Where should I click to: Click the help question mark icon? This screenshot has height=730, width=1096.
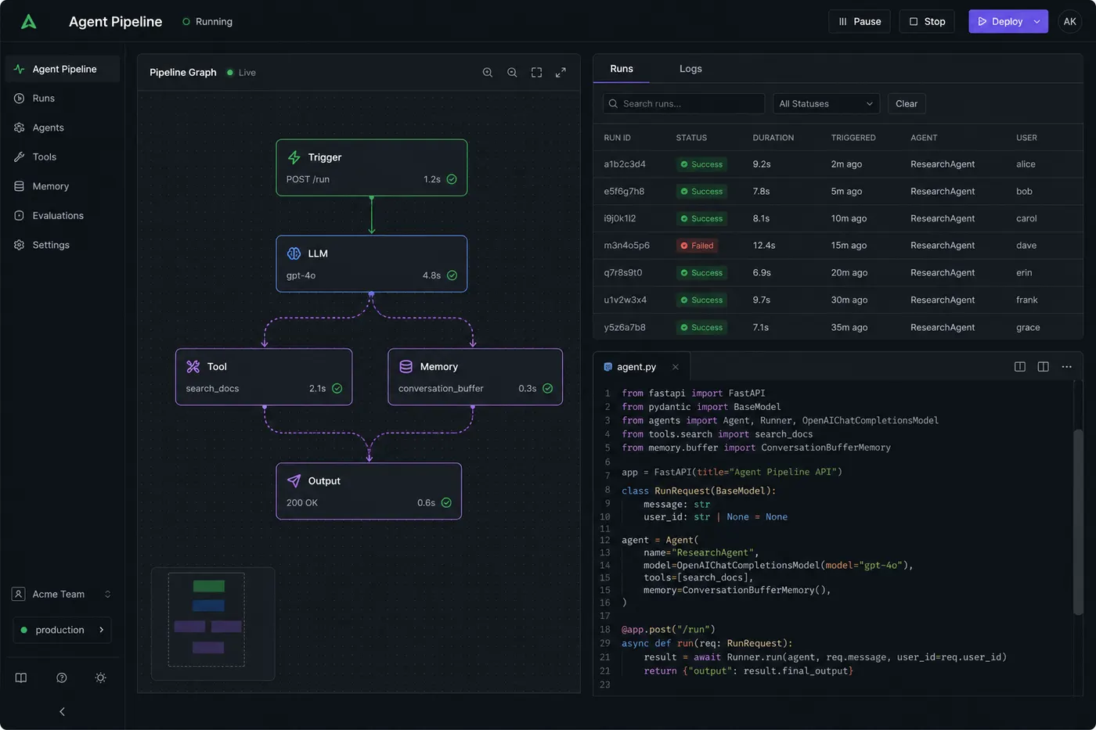point(62,678)
